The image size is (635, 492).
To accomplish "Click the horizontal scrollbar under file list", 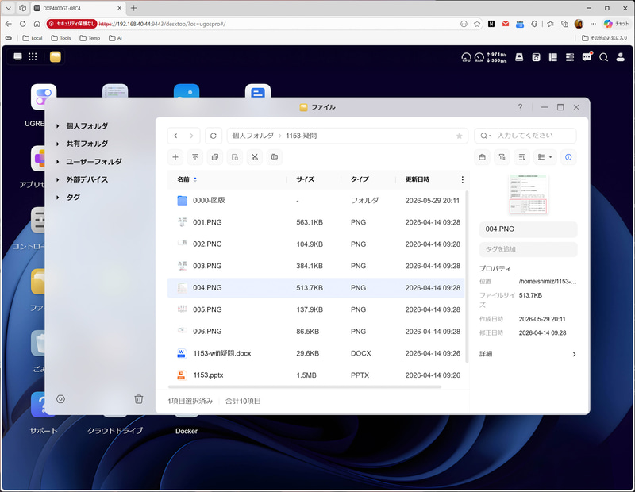I will click(x=305, y=387).
